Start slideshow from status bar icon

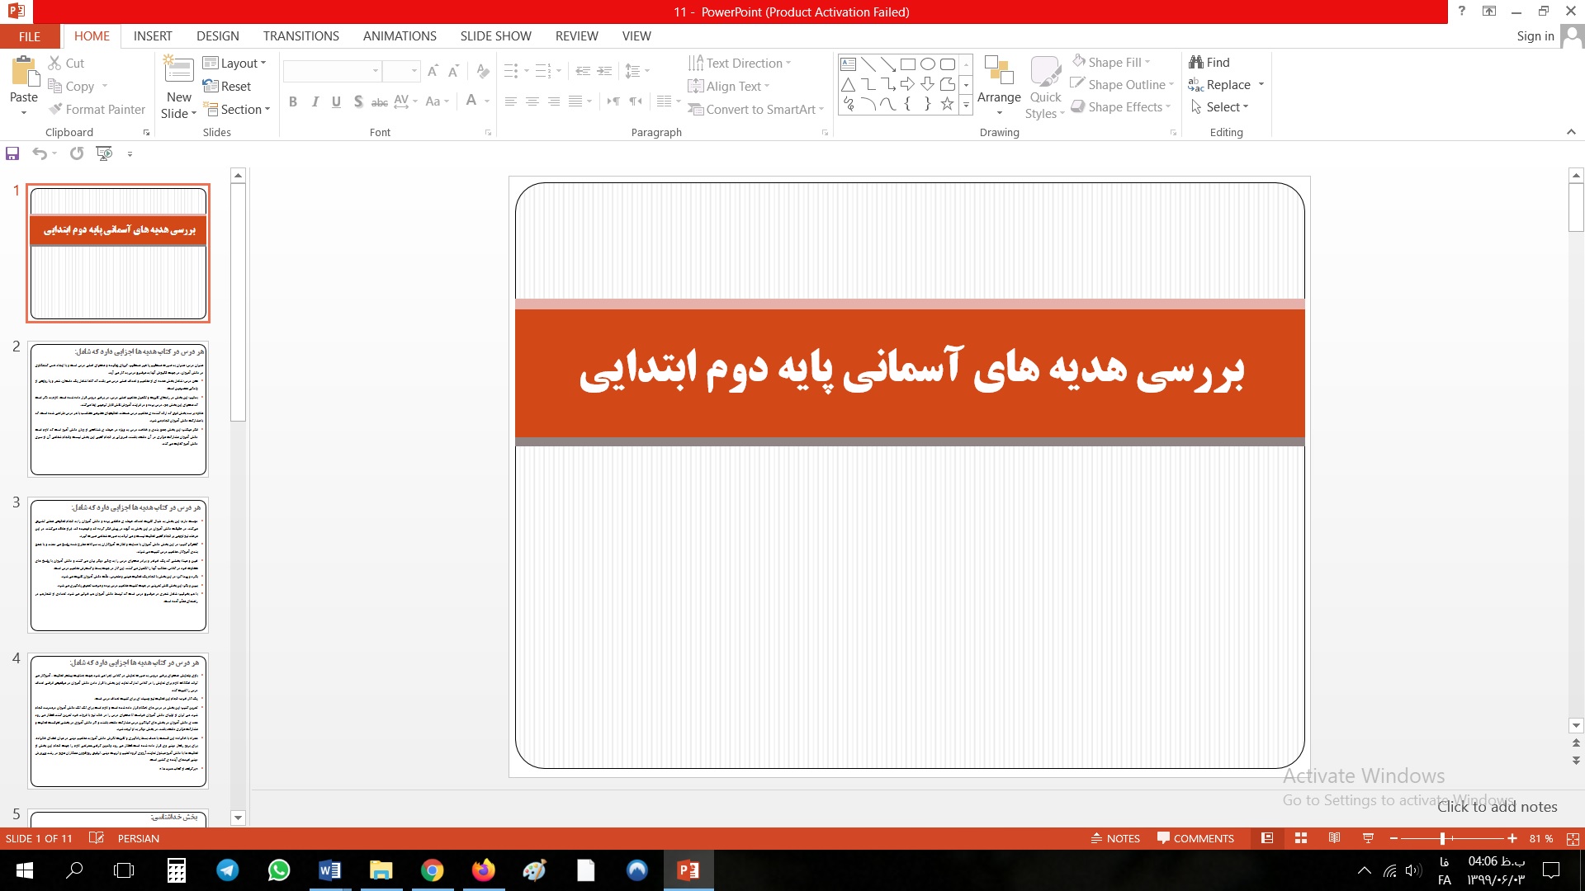point(1368,838)
